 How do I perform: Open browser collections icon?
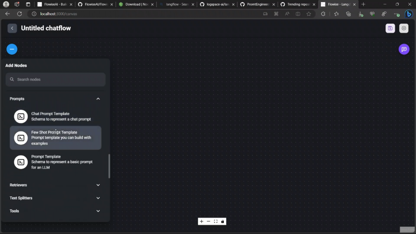348,14
